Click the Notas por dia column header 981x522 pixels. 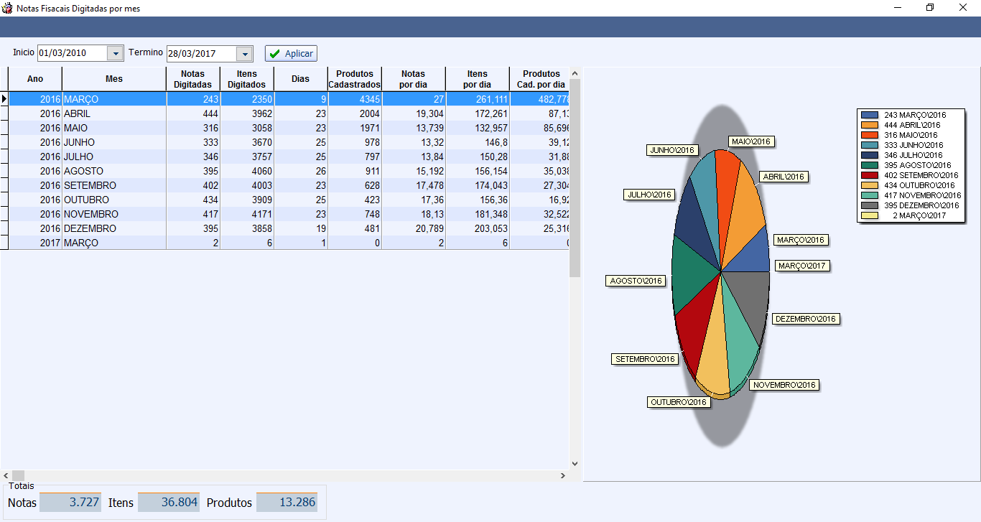click(414, 79)
